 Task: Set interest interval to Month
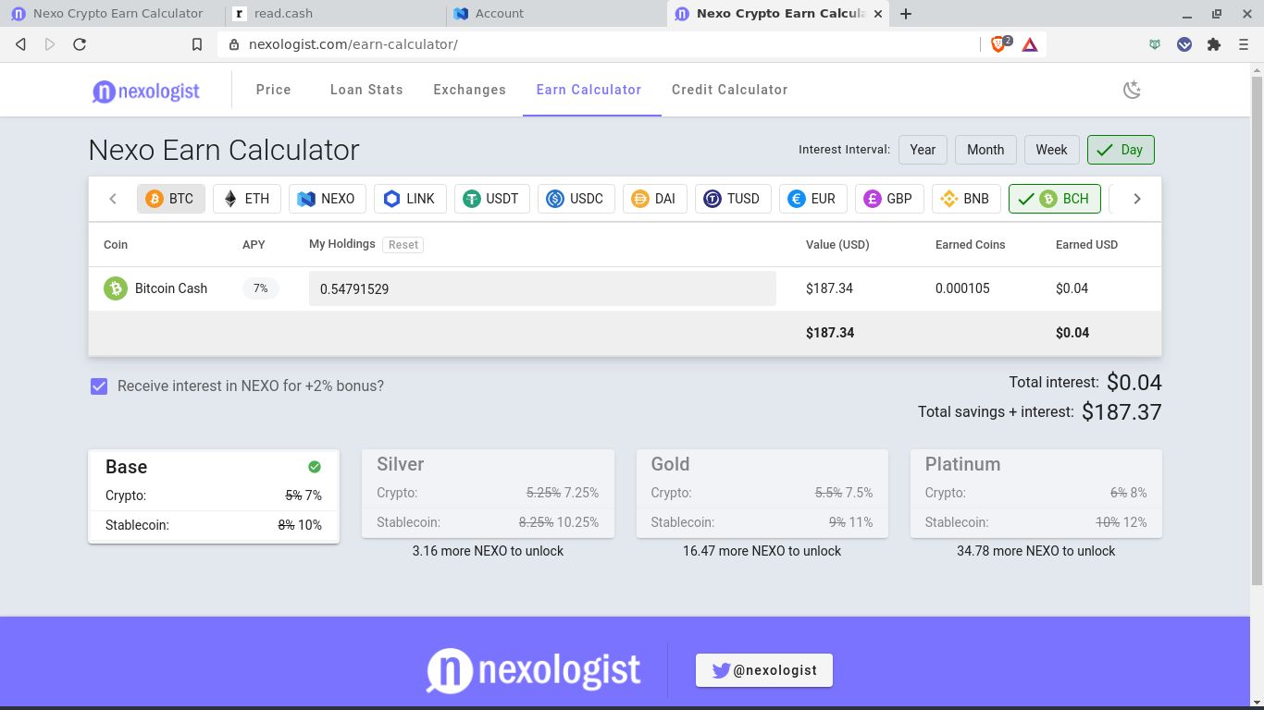(x=985, y=150)
